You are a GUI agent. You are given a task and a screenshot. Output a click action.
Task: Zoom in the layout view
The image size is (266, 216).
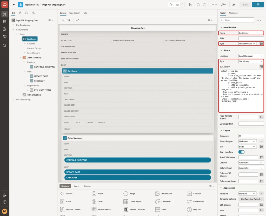(x=69, y=20)
